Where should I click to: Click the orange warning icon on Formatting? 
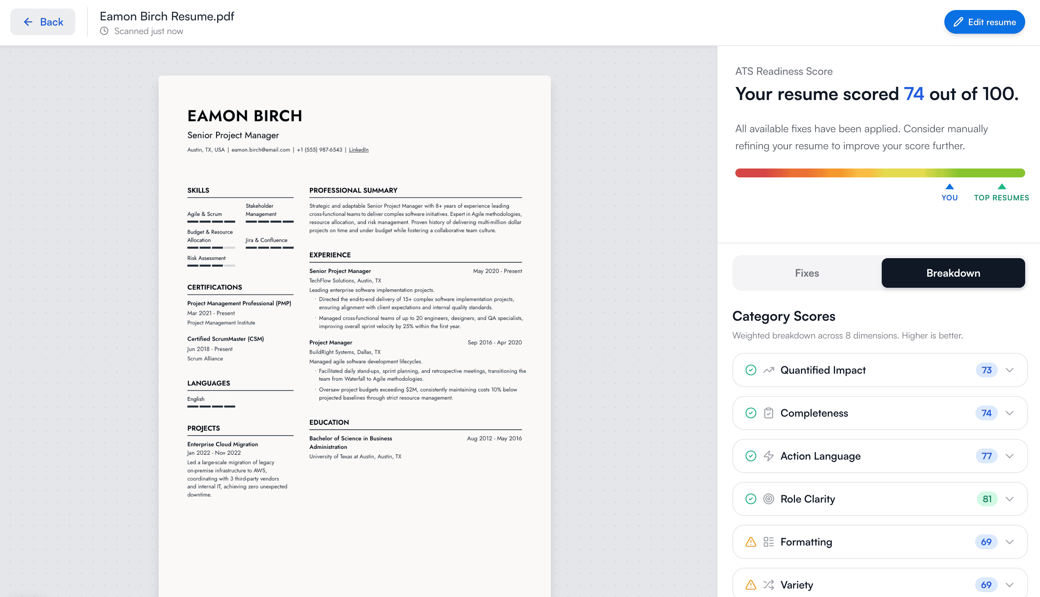[751, 542]
